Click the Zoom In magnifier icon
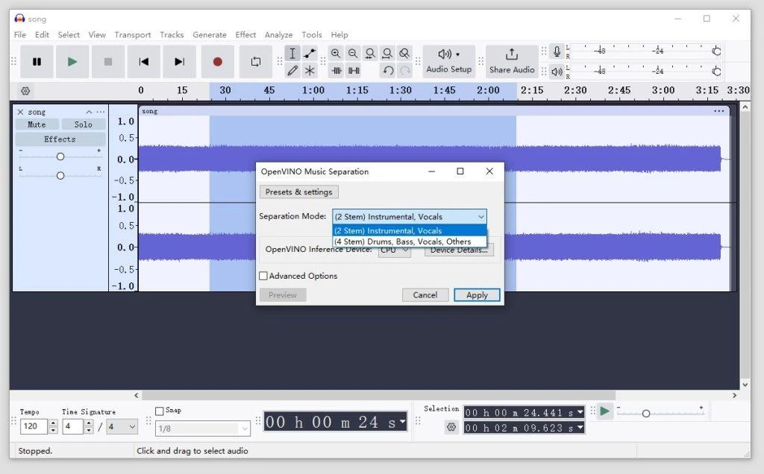The height and width of the screenshot is (474, 764). tap(336, 53)
